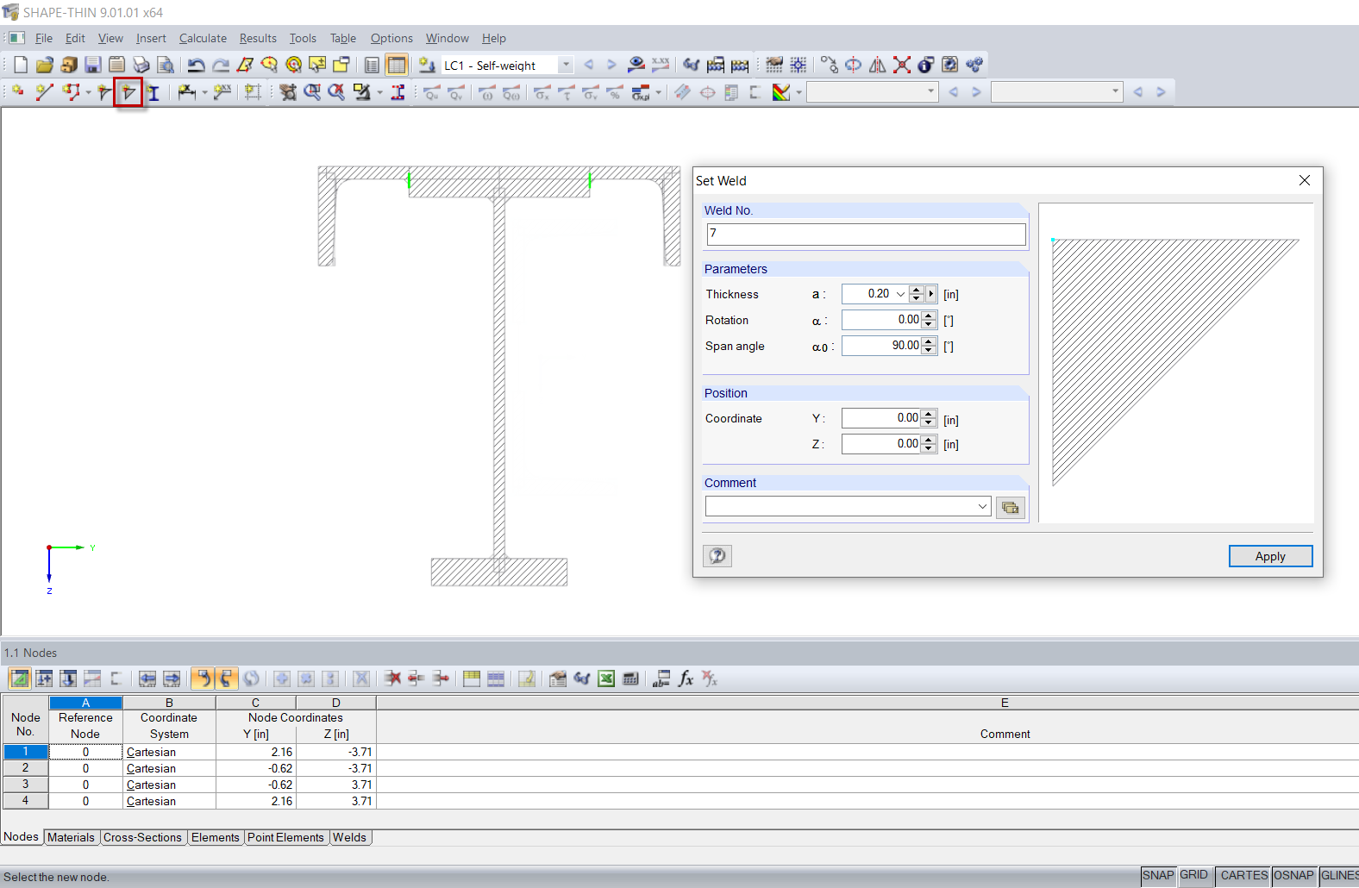Click the table calculator icon
The width and height of the screenshot is (1359, 888).
pos(631,679)
